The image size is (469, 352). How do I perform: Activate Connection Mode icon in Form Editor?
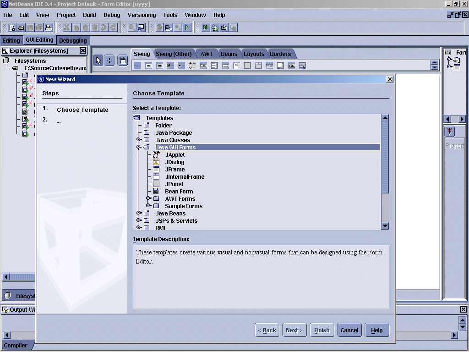click(109, 60)
